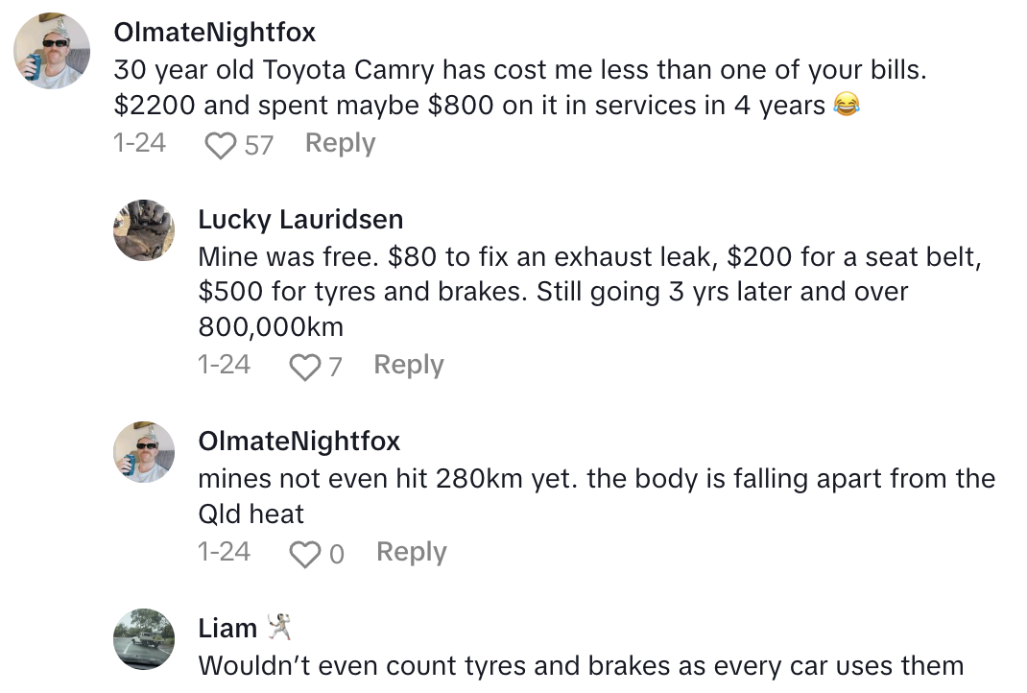Image resolution: width=1027 pixels, height=693 pixels.
Task: Open OlmateNightfox username above the Toyota Camry comment
Action: (x=214, y=33)
